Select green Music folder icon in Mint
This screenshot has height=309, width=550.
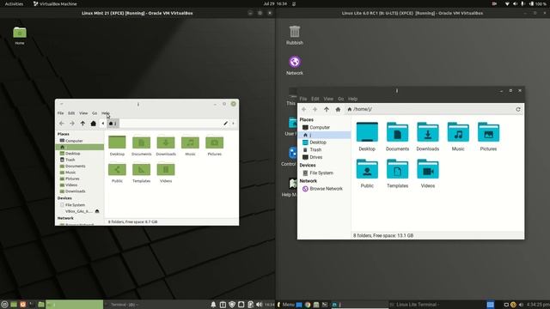190,142
